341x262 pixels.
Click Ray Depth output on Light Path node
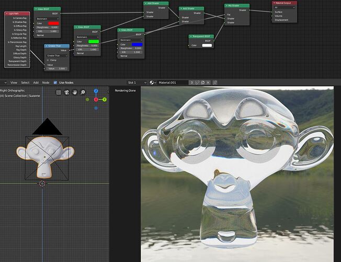29,50
